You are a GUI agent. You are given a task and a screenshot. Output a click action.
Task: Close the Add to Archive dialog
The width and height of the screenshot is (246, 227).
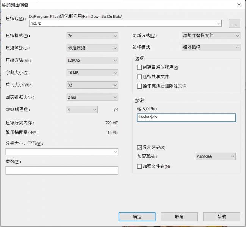point(238,5)
